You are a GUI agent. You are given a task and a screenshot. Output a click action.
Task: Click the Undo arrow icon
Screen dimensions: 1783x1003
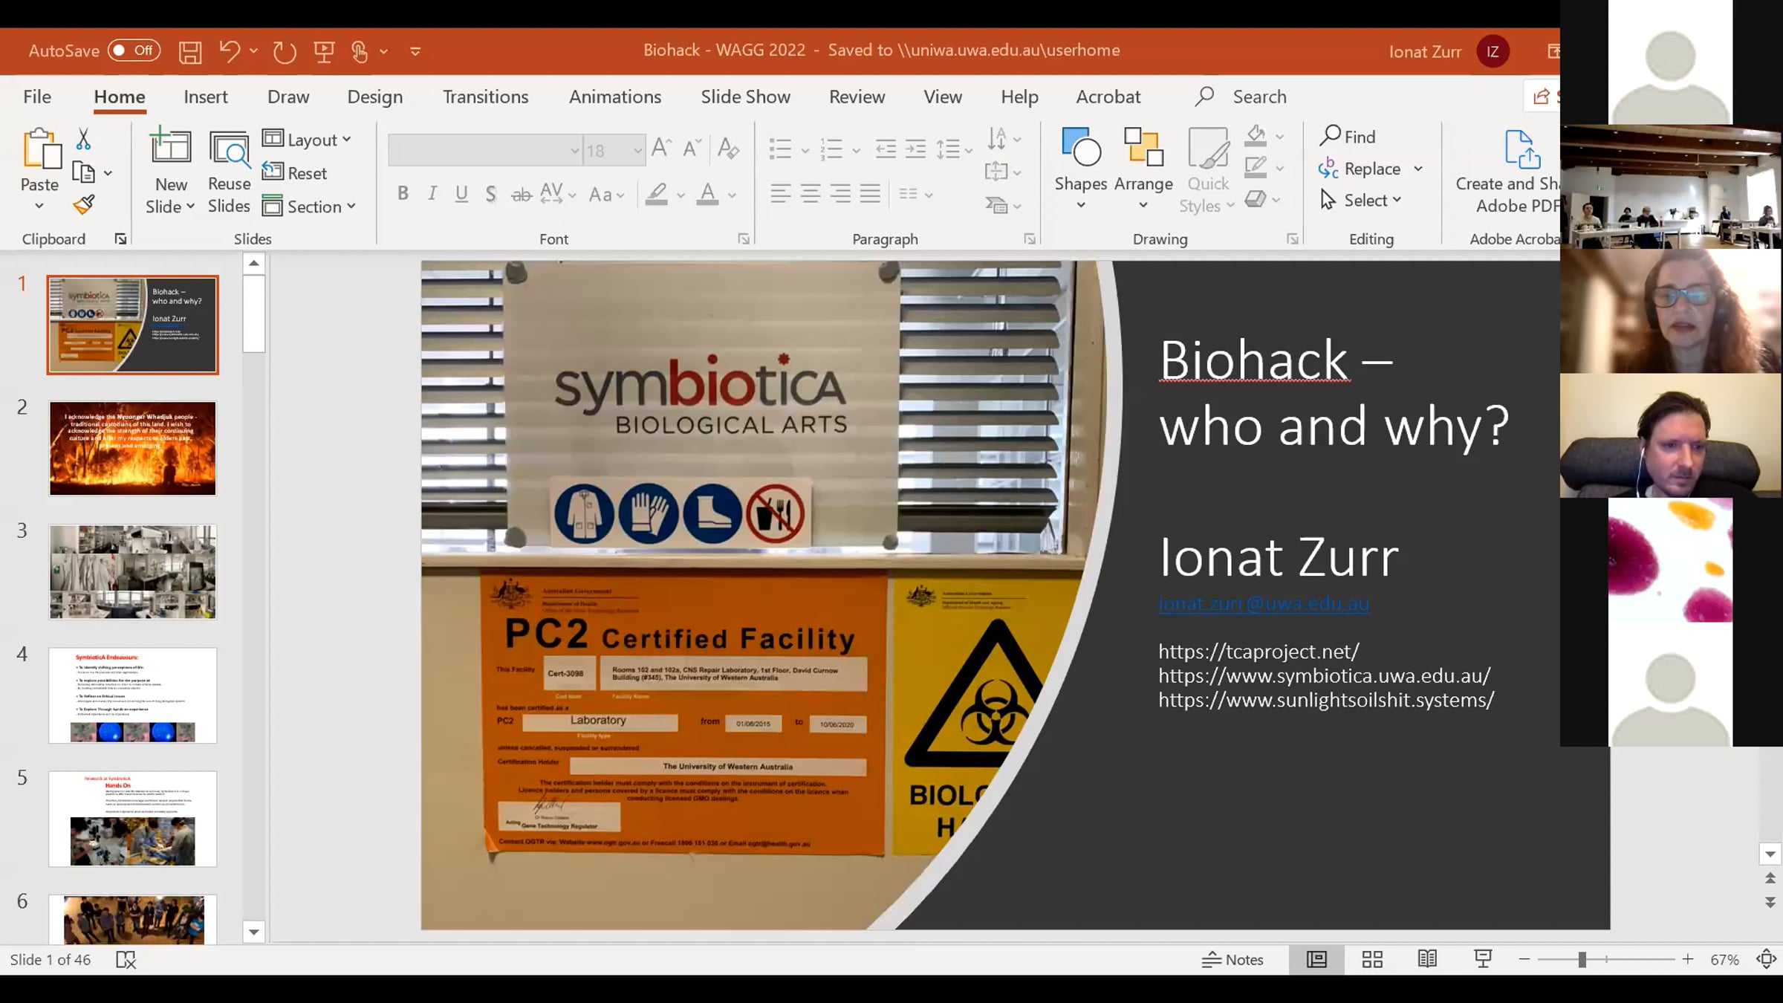tap(229, 51)
